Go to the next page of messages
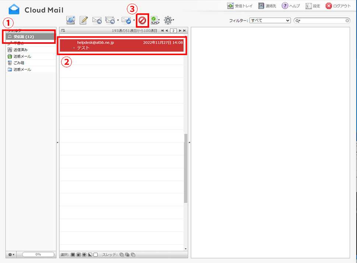This screenshot has width=357, height=263. [180, 31]
